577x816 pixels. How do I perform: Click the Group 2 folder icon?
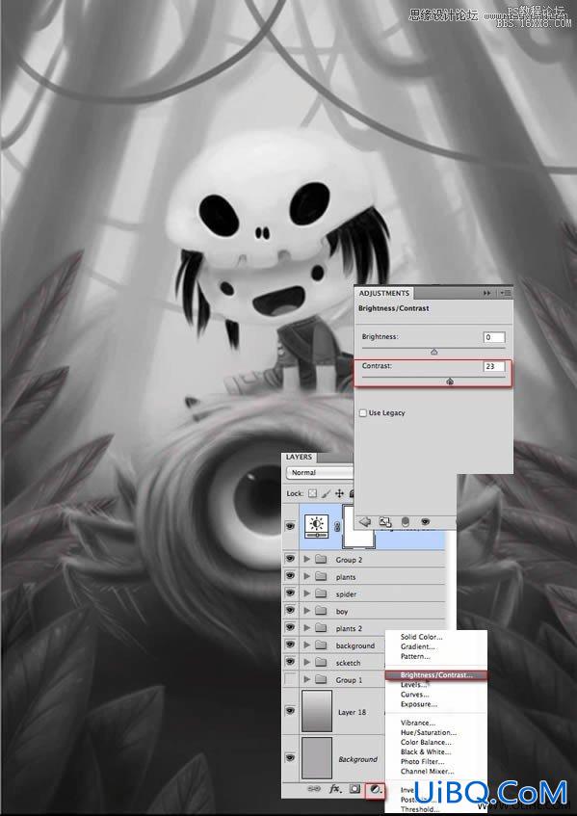click(x=321, y=560)
